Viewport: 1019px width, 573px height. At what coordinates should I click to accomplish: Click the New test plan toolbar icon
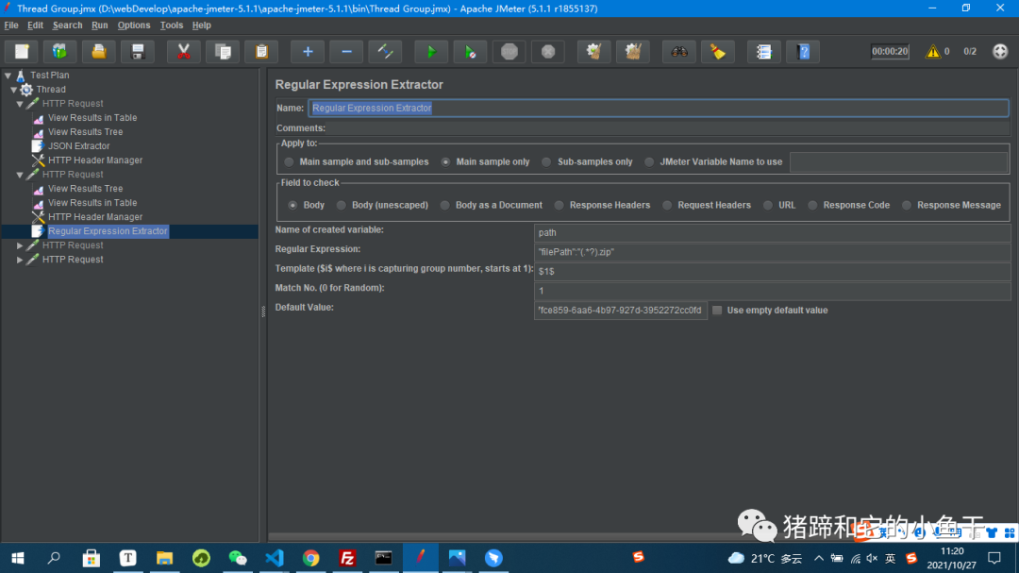(x=22, y=51)
